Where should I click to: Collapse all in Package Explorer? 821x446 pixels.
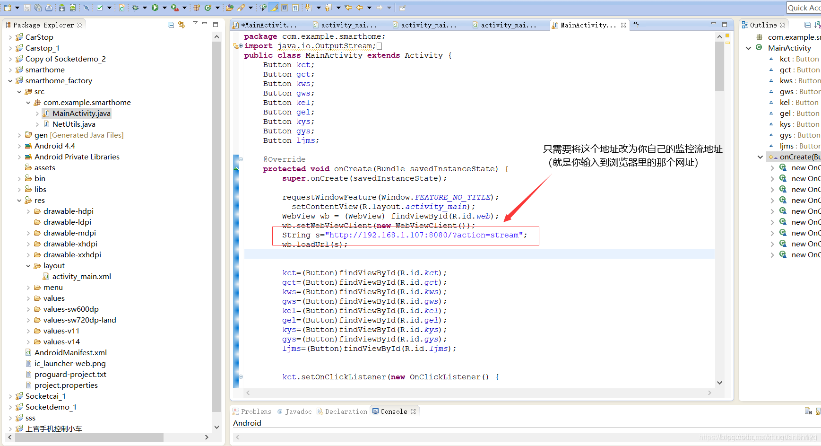coord(171,25)
